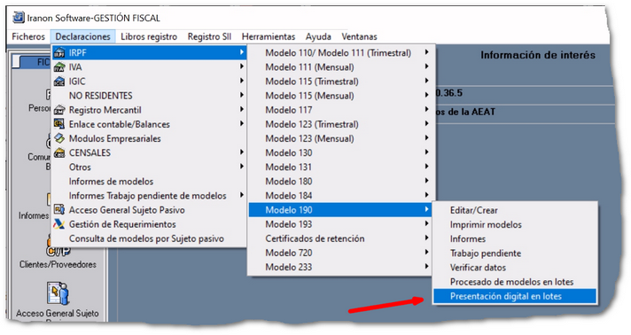Open the Libros registro menu
The height and width of the screenshot is (335, 631).
[149, 36]
